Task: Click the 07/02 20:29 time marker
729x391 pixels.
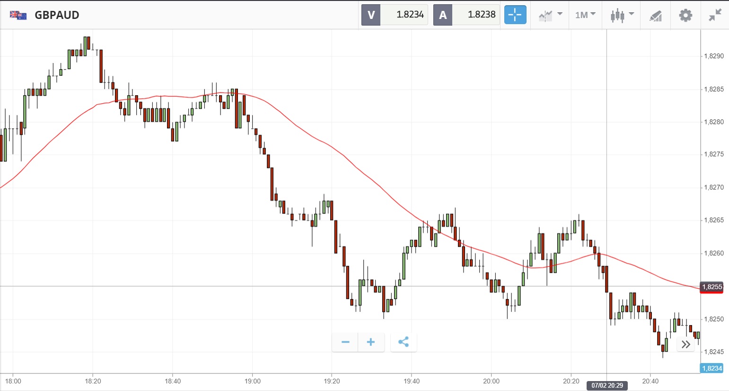Action: pos(607,385)
